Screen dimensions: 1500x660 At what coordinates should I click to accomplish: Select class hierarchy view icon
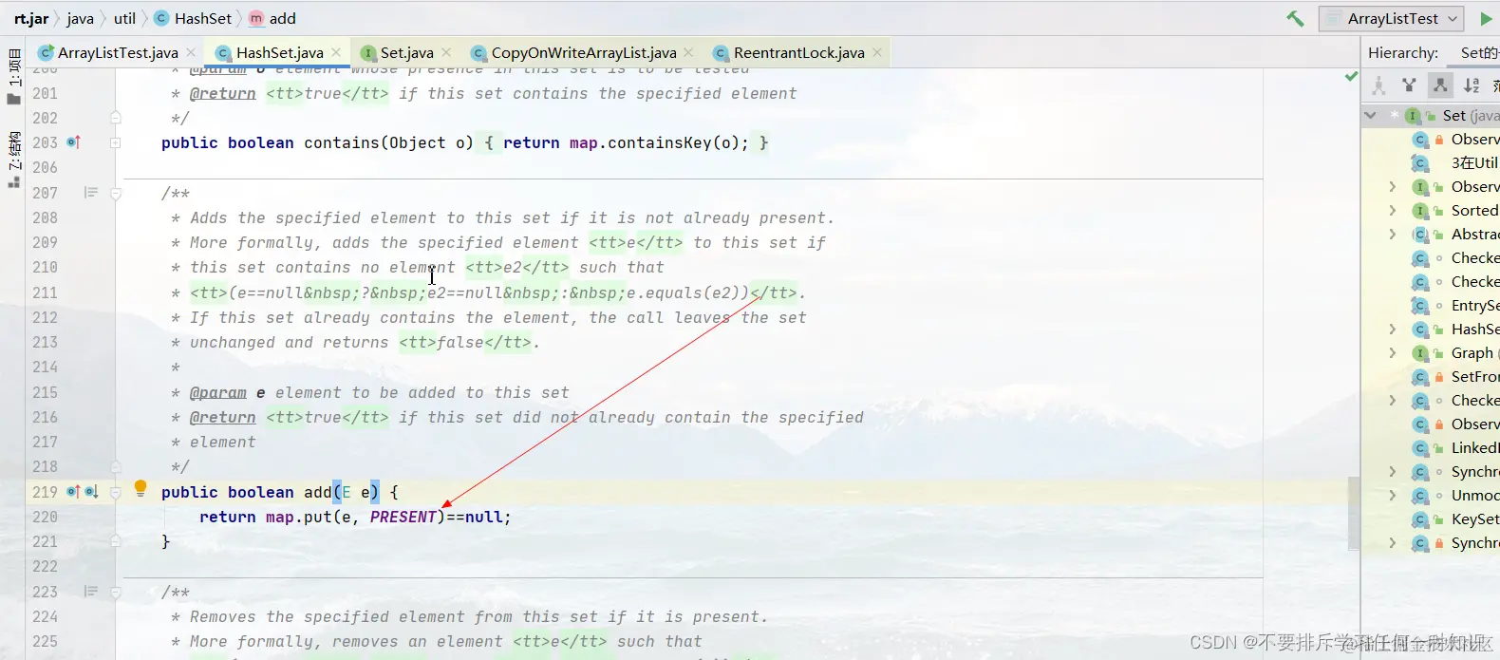click(1378, 85)
